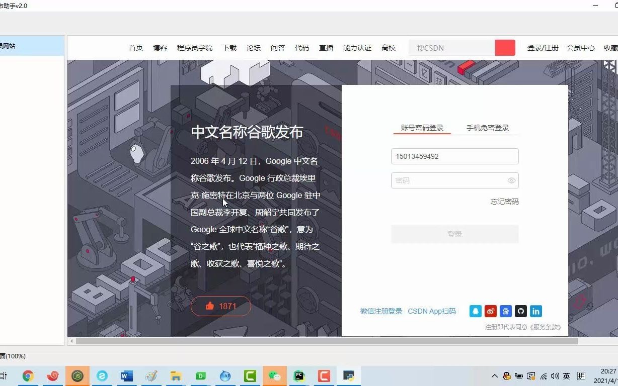Choose the LinkedIn login icon

tap(535, 311)
